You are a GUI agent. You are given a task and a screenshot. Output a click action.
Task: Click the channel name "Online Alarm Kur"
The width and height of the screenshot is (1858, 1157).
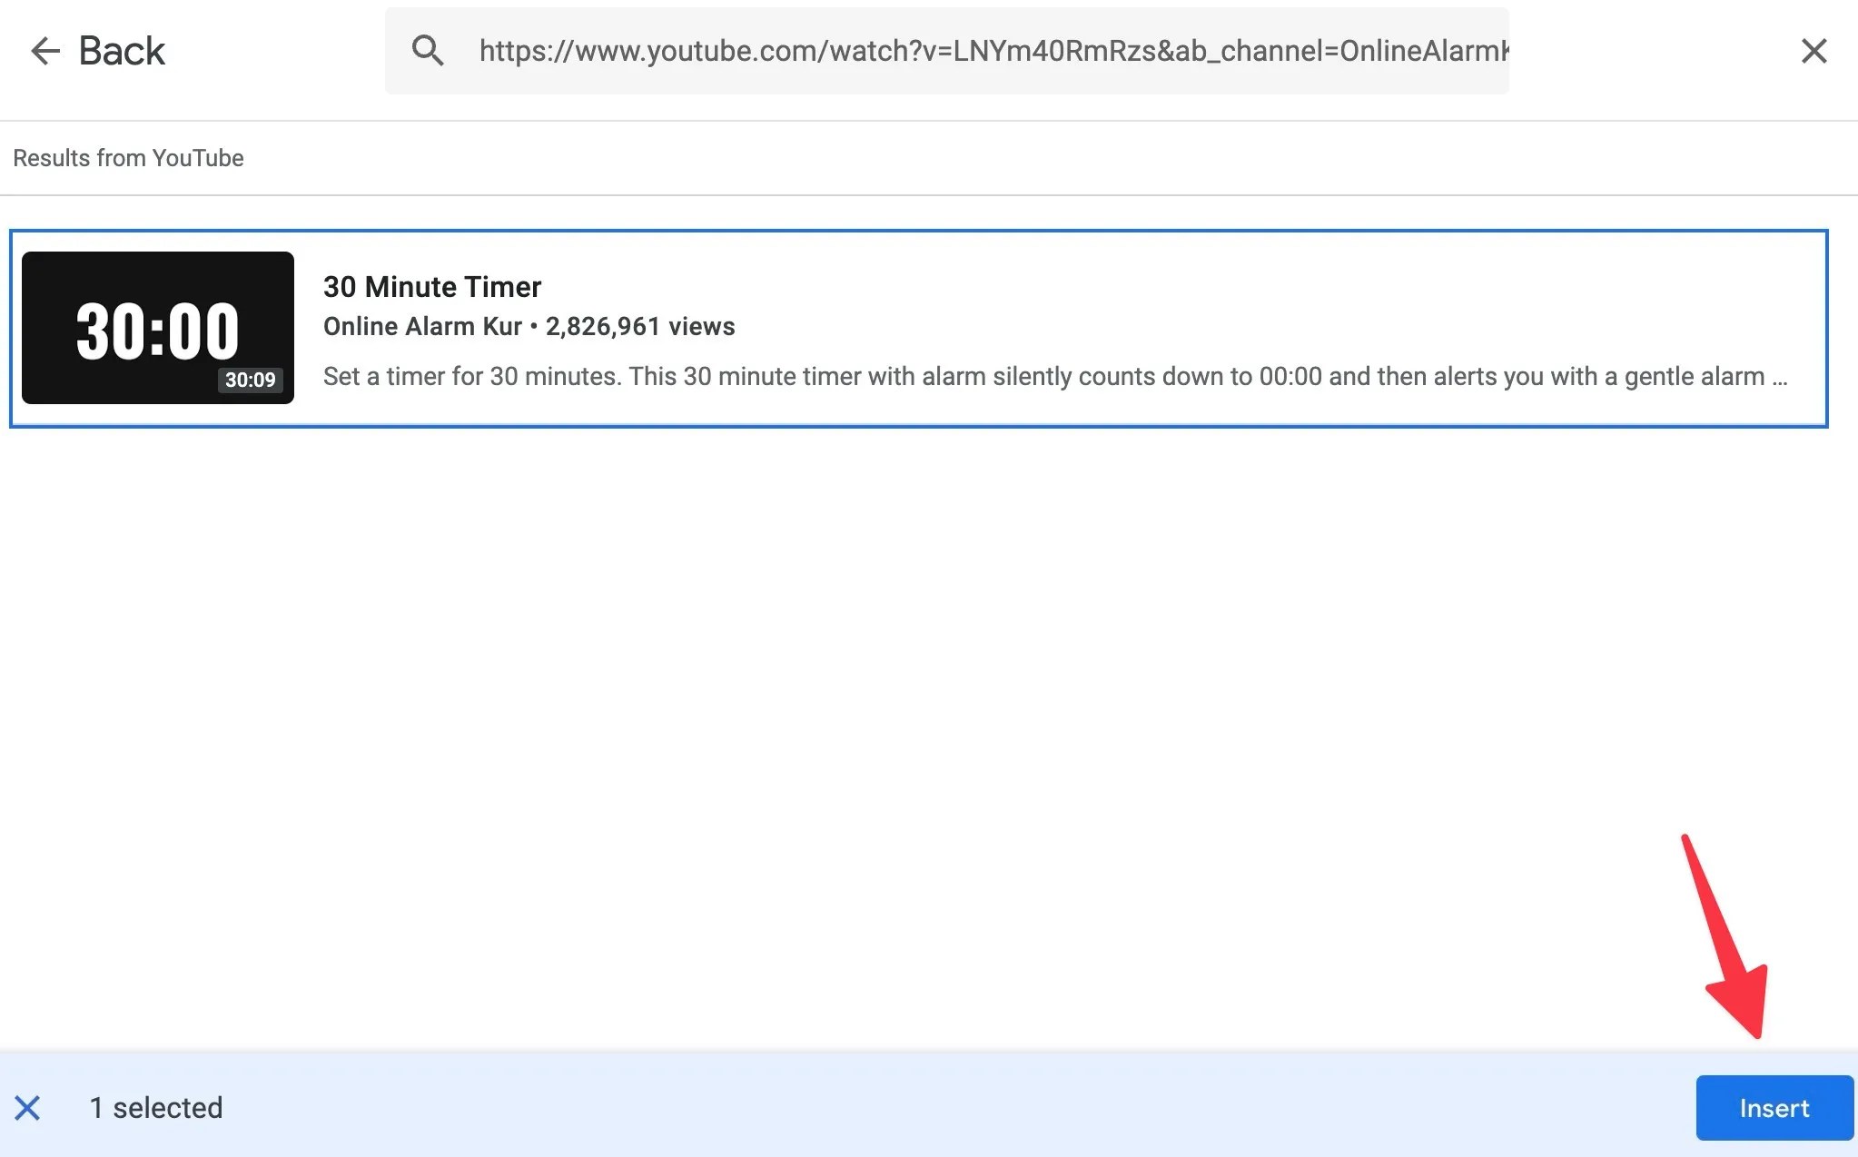(x=421, y=326)
